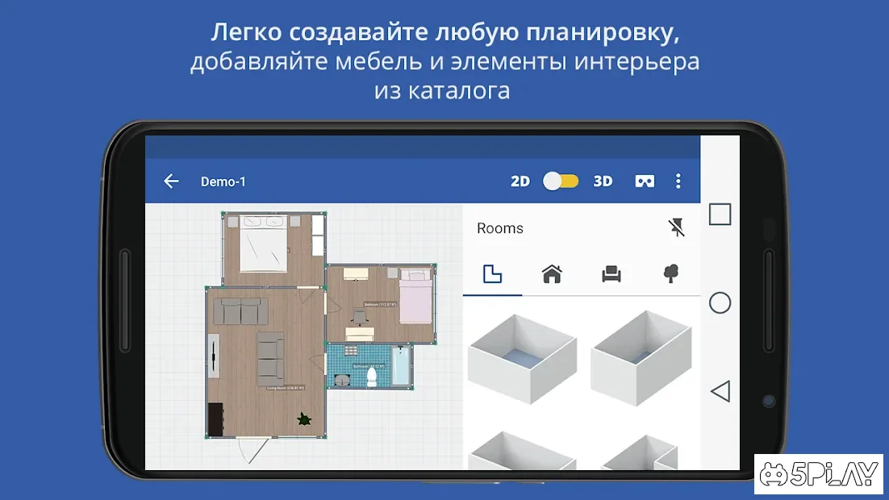
Task: Open the three-dot overflow menu
Action: click(678, 181)
